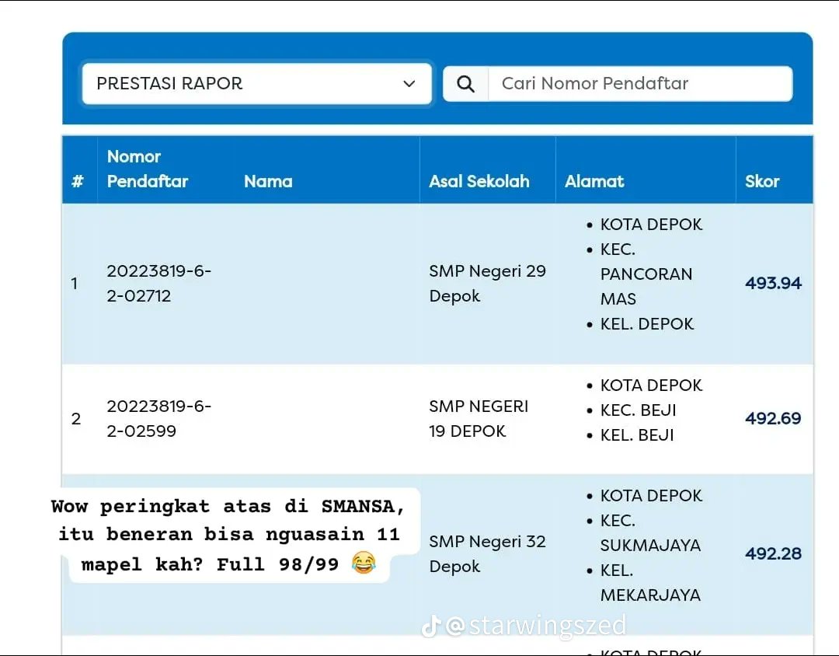
Task: Click score 492.69
Action: click(773, 419)
